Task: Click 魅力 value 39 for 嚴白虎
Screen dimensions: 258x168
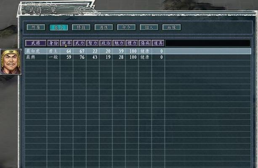Action: pos(121,51)
